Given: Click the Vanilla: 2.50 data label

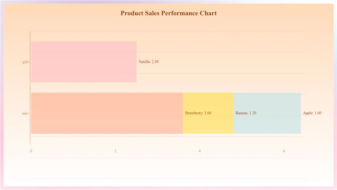Looking at the screenshot, I should (x=148, y=62).
